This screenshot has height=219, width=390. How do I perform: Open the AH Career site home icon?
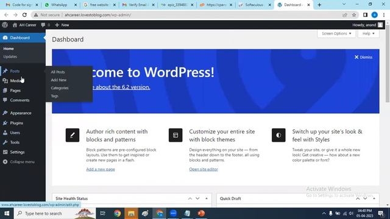click(15, 25)
